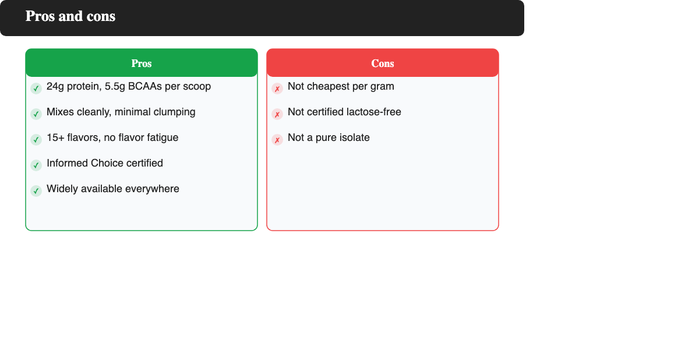Click the Not a pure isolate text
Screen dimensions: 699x350
[329, 137]
